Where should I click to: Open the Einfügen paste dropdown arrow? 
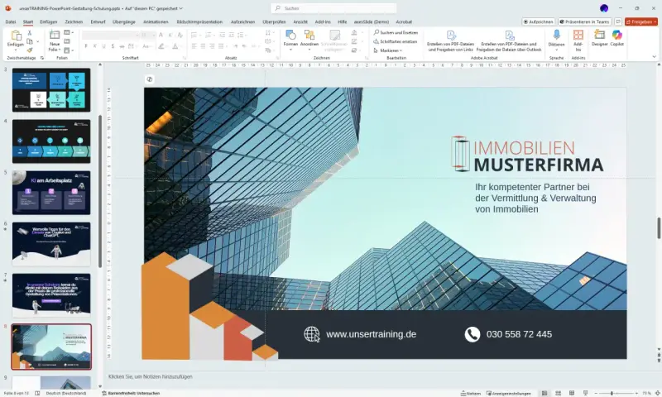pyautogui.click(x=16, y=50)
